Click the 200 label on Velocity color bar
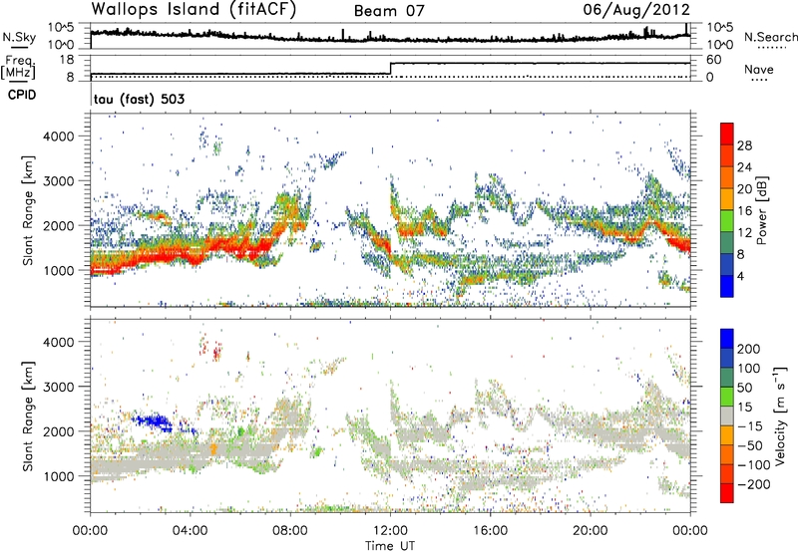 click(x=749, y=349)
